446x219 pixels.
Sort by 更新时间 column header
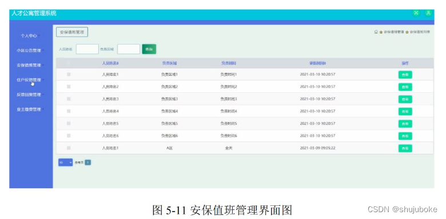[317, 63]
